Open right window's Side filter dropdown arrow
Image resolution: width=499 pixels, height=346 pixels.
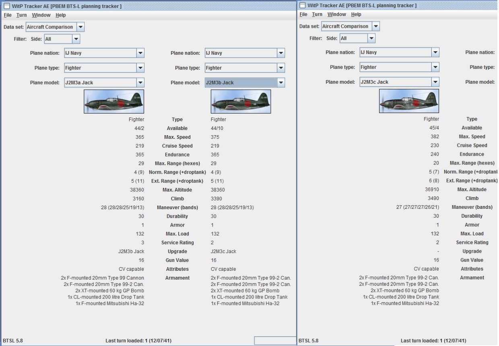tap(371, 38)
